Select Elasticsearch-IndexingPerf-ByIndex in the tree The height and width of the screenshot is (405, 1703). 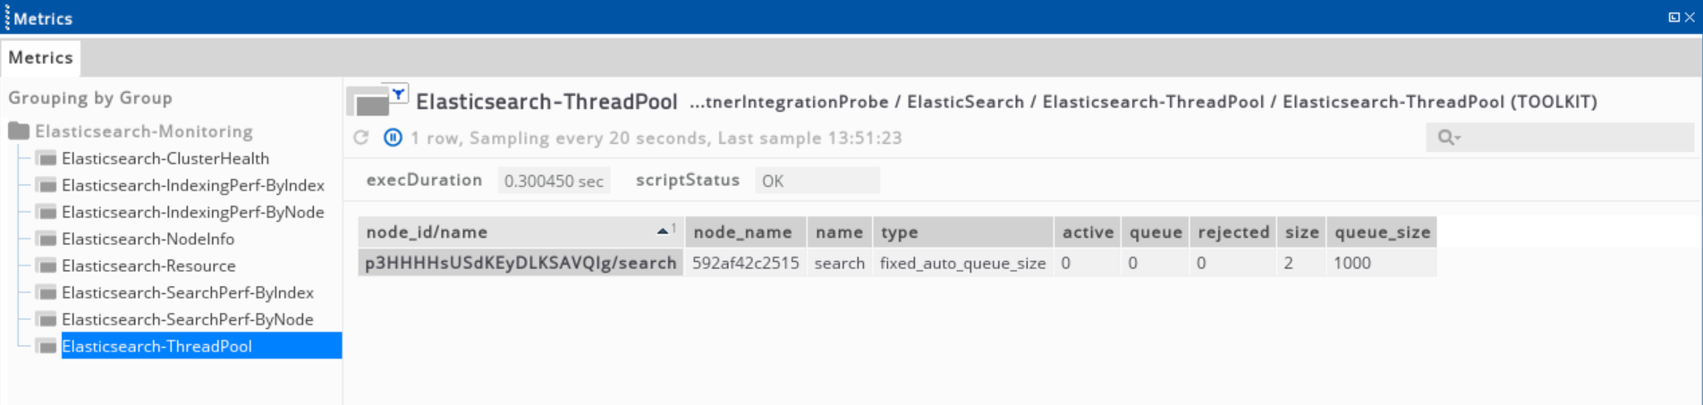click(x=192, y=185)
